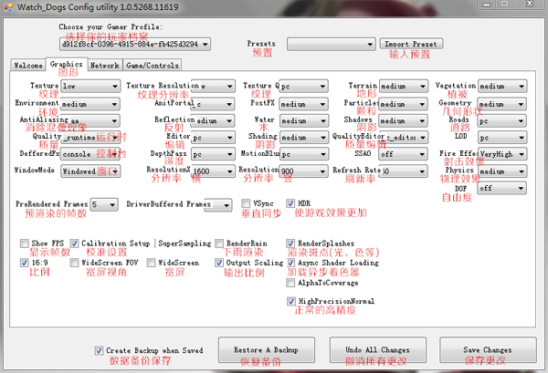Enable the AlphaToCoverage checkbox

coord(290,283)
